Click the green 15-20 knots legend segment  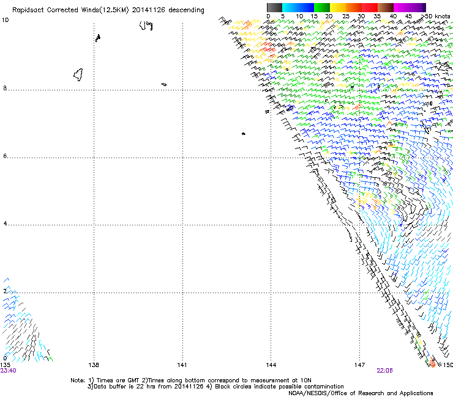(322, 7)
